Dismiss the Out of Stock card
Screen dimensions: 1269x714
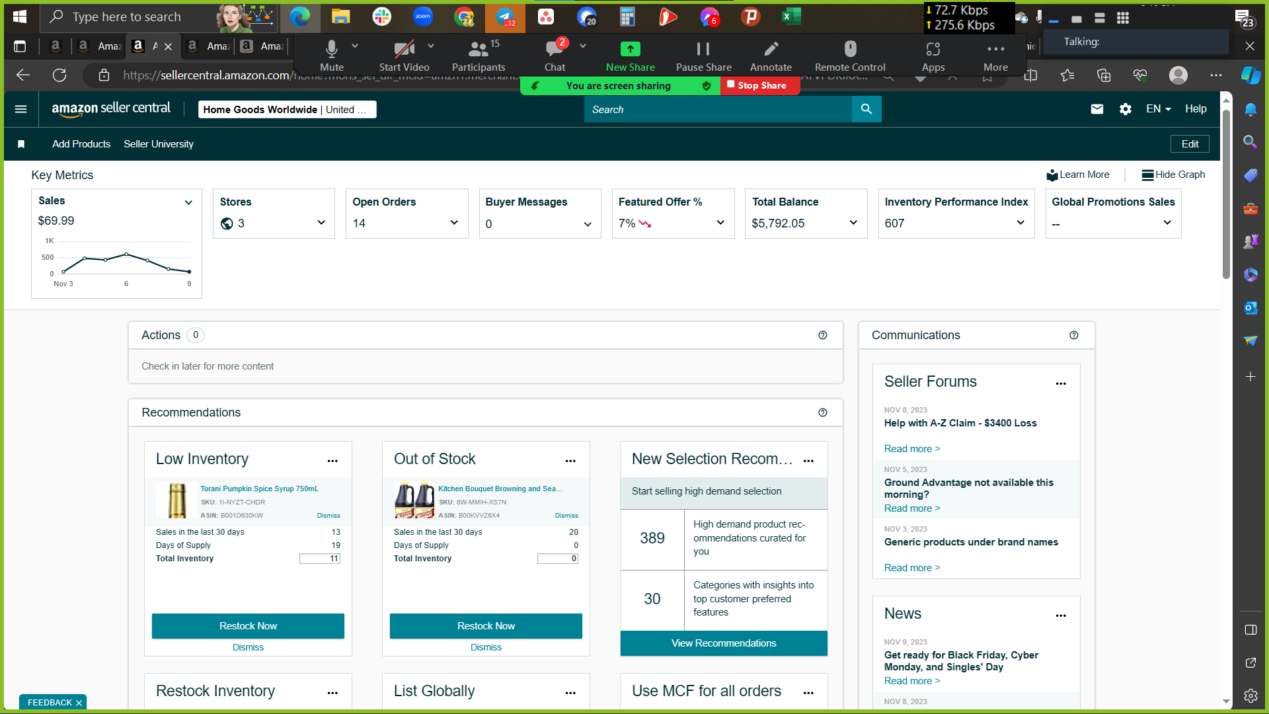[x=486, y=647]
